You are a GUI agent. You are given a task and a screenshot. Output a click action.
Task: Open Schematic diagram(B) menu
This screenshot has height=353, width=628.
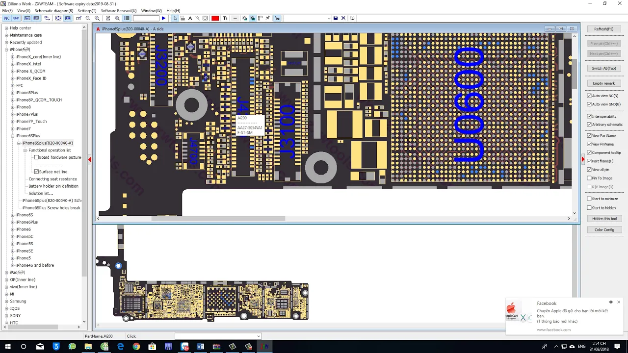(x=54, y=10)
